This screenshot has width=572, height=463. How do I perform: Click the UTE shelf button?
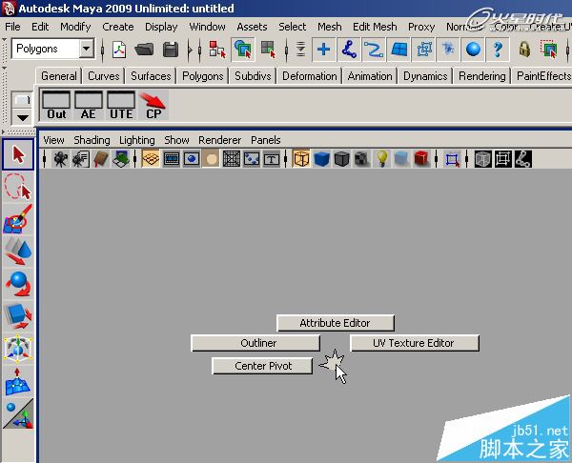coord(121,106)
